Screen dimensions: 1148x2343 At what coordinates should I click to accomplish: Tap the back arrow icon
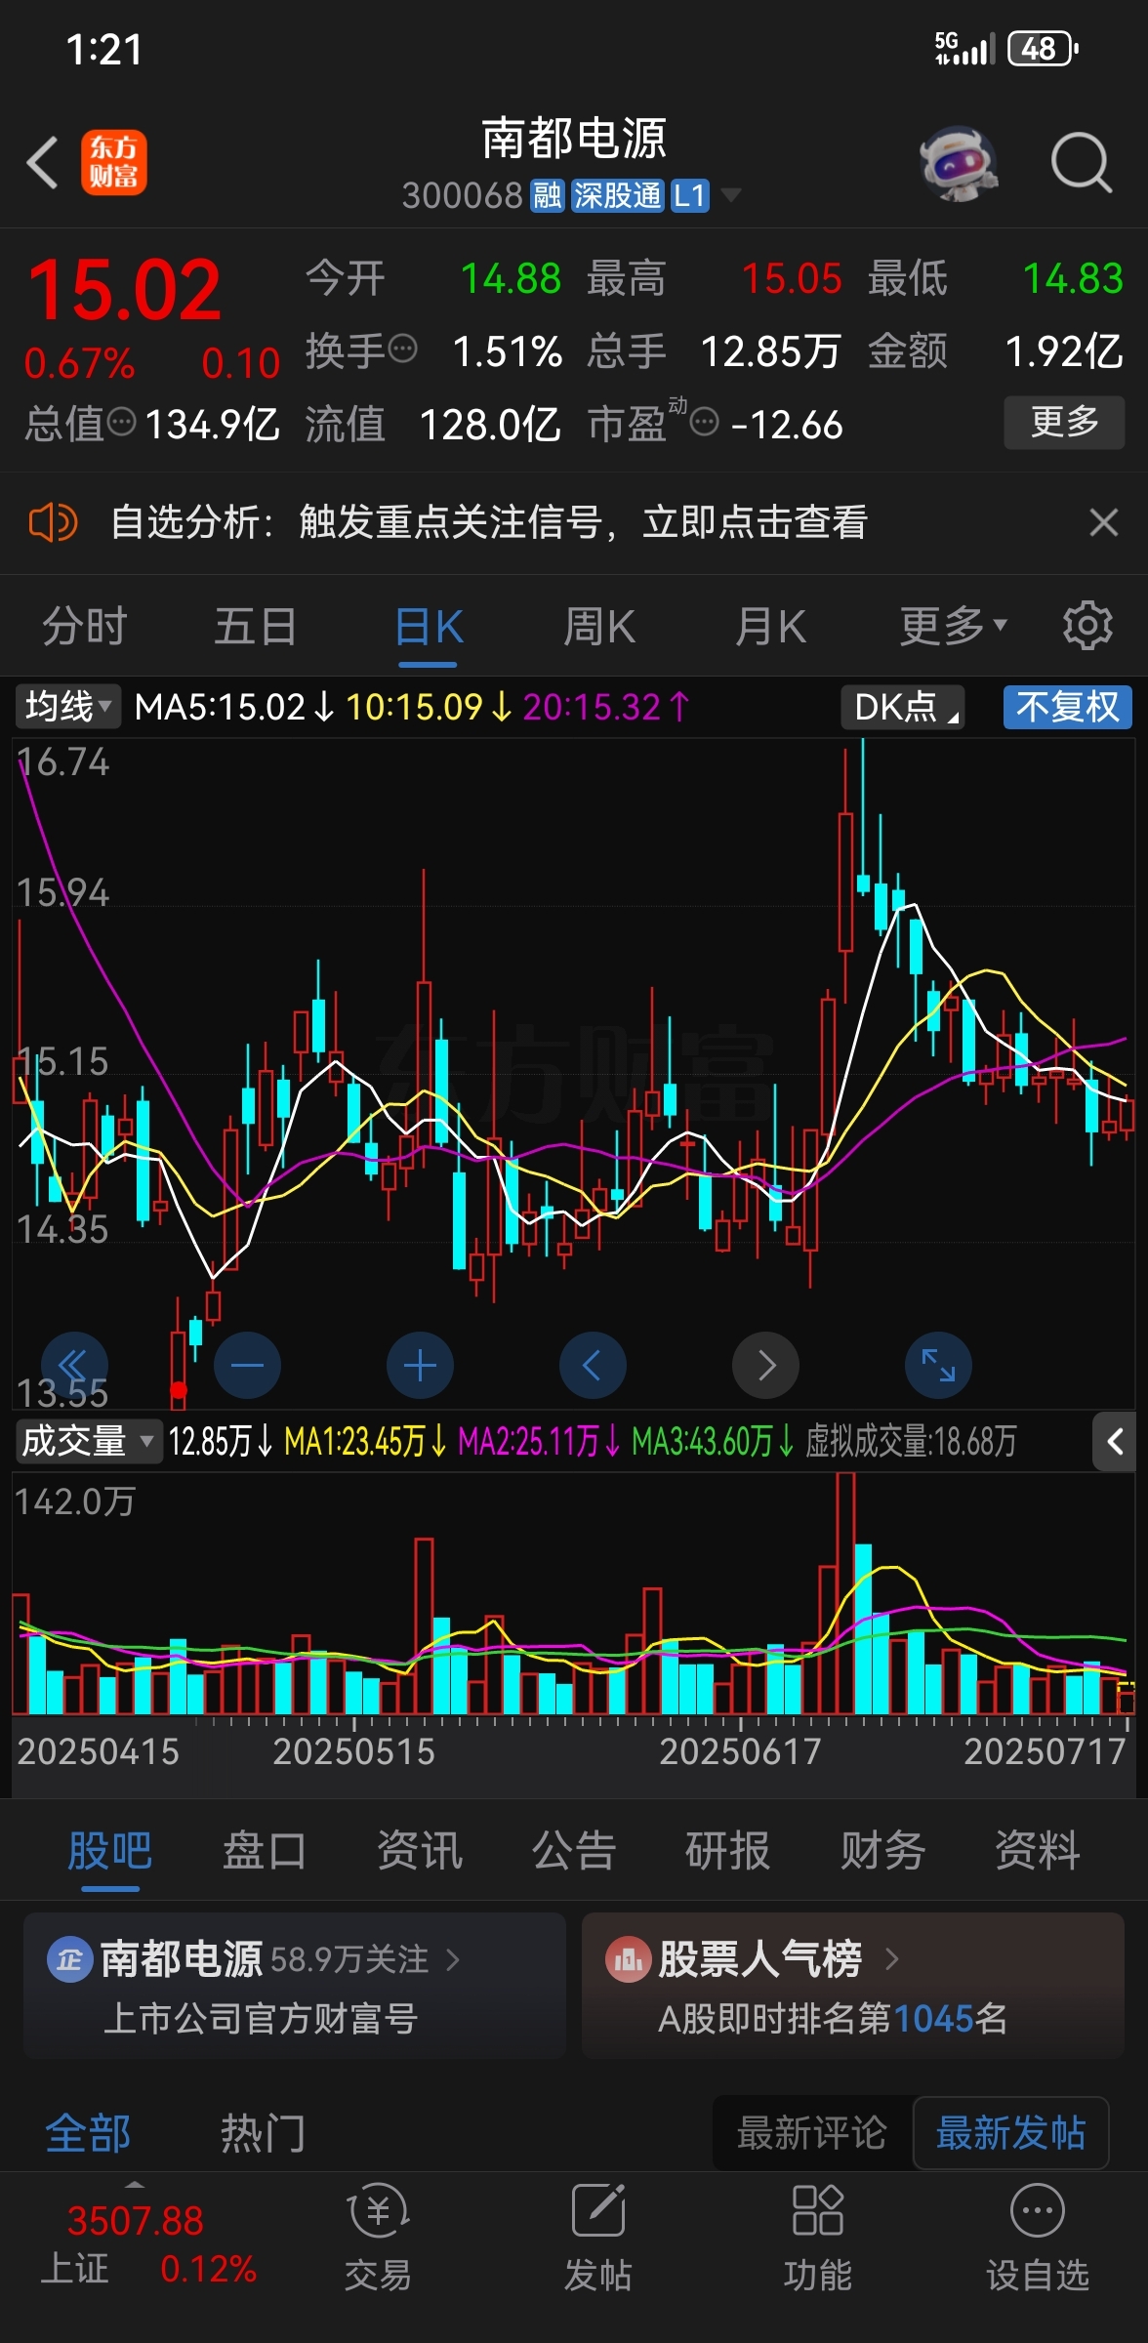(x=43, y=162)
